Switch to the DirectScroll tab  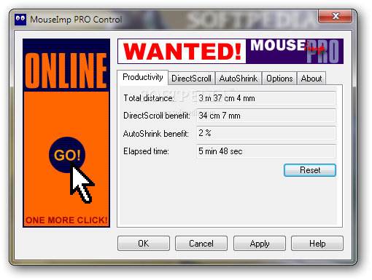[x=191, y=79]
